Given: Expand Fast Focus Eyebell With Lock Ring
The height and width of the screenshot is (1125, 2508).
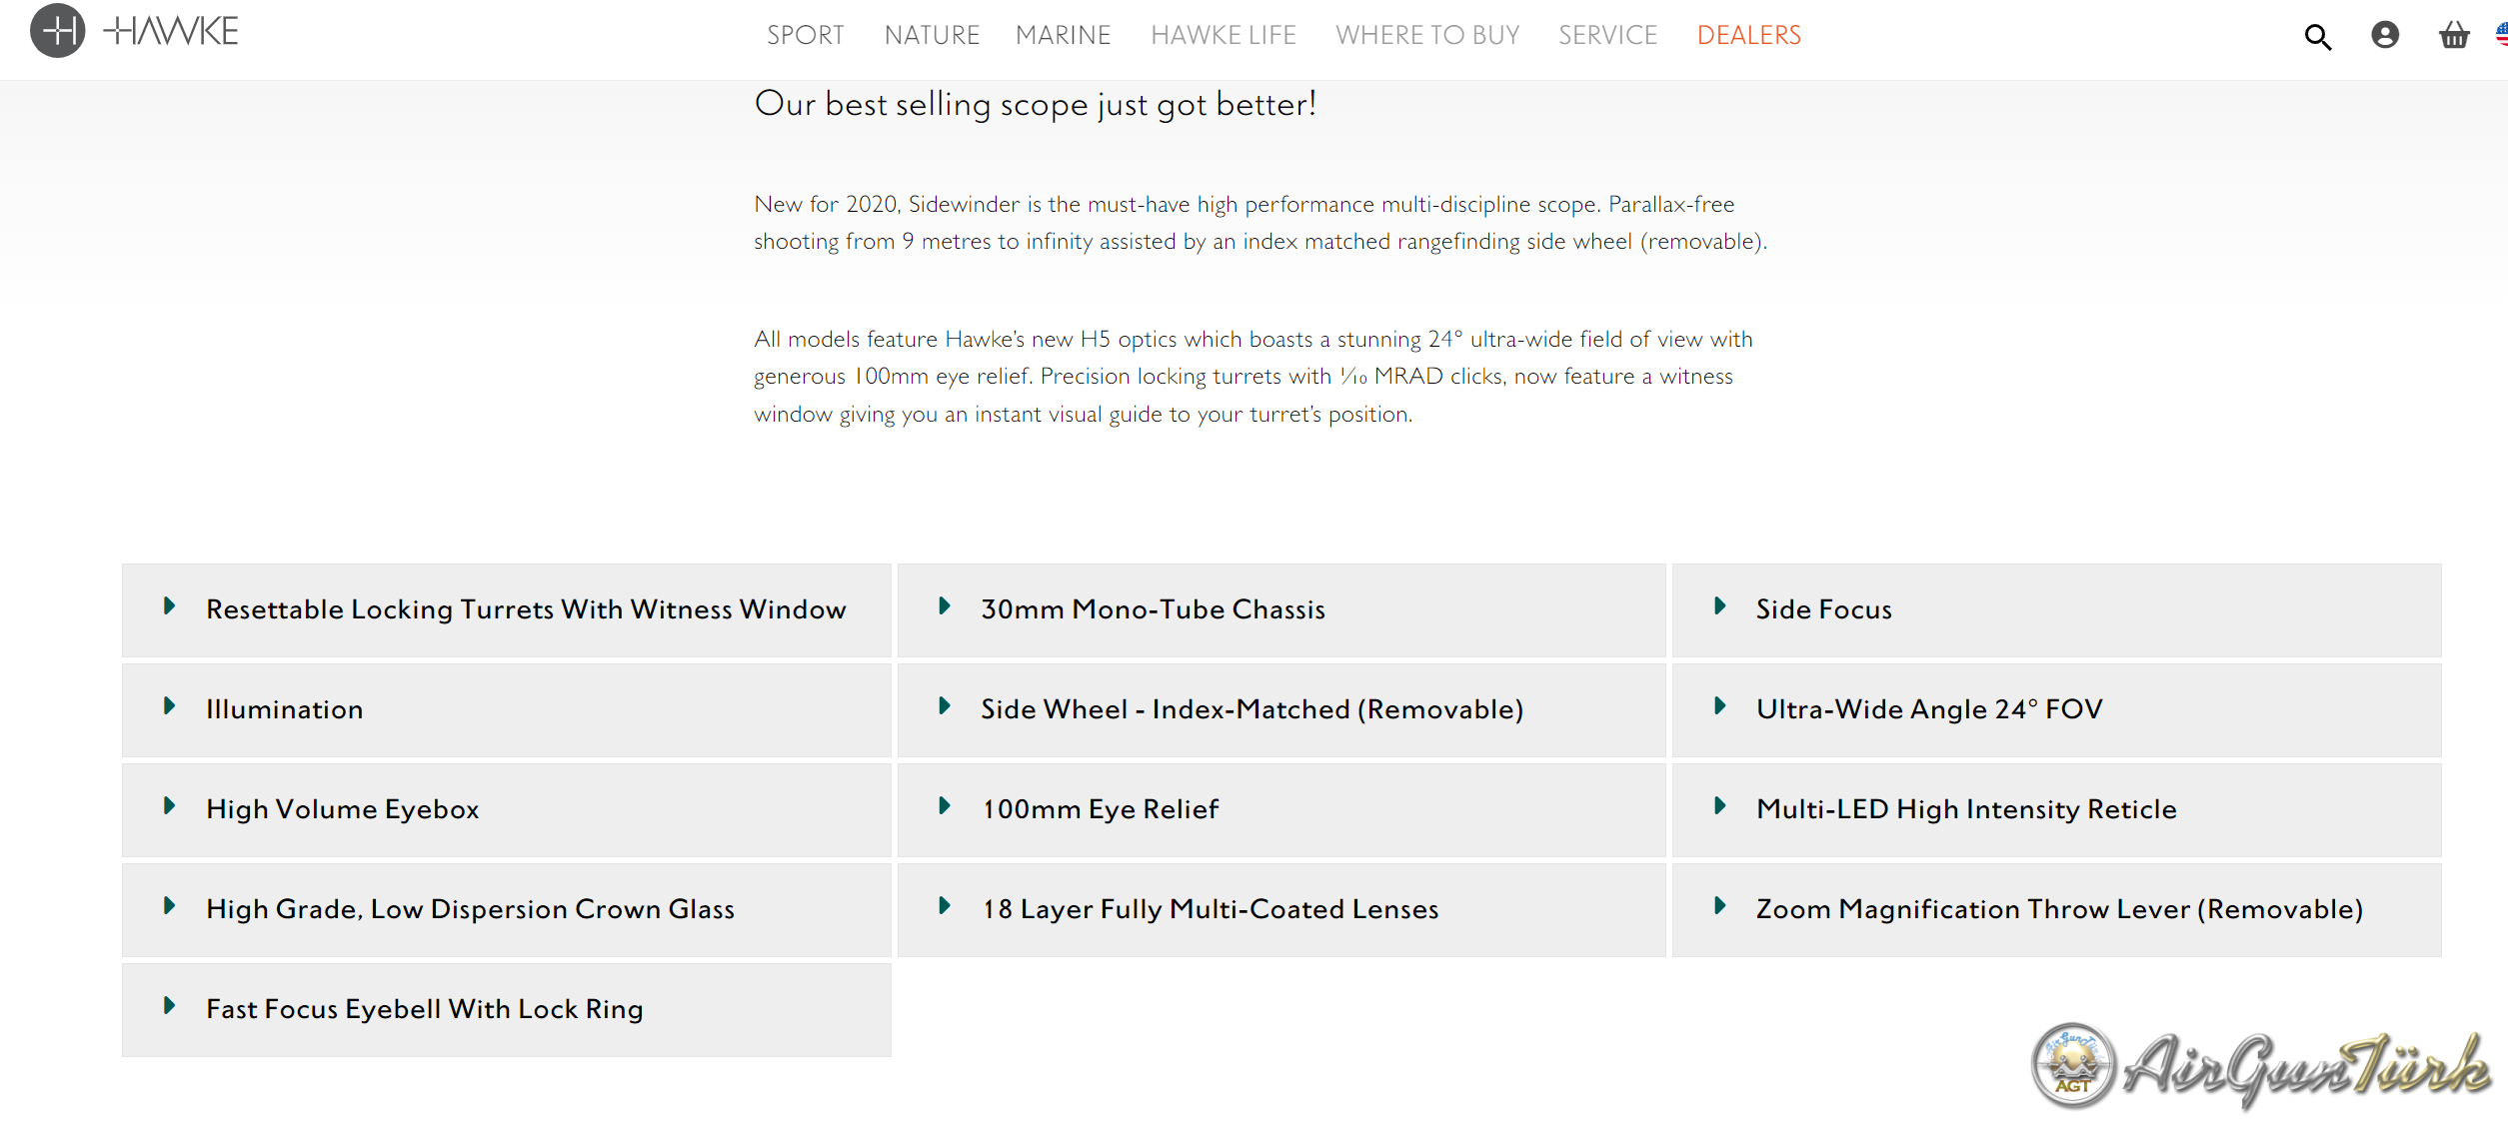Looking at the screenshot, I should (x=424, y=1009).
